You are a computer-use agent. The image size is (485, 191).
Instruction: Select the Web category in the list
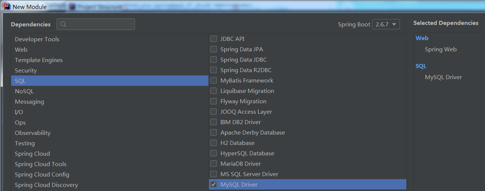coord(110,49)
